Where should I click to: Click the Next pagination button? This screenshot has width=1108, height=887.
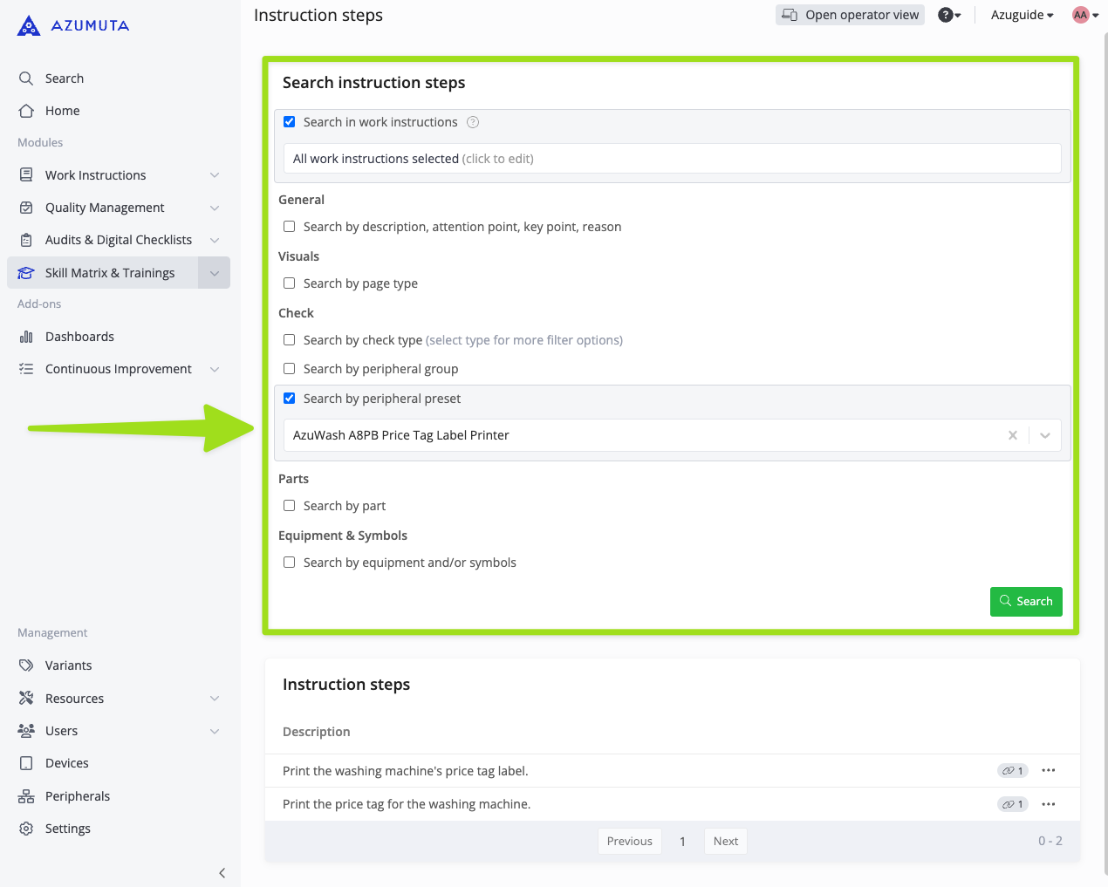(725, 841)
